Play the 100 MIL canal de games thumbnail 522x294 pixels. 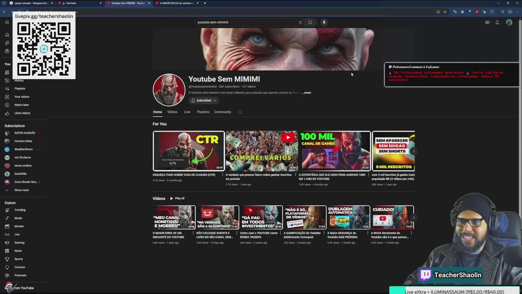click(x=335, y=151)
